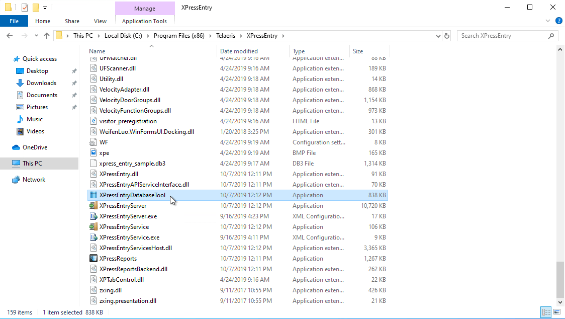Viewport: 565px width, 319px height.
Task: Click the XPressReports application icon
Action: coord(93,259)
